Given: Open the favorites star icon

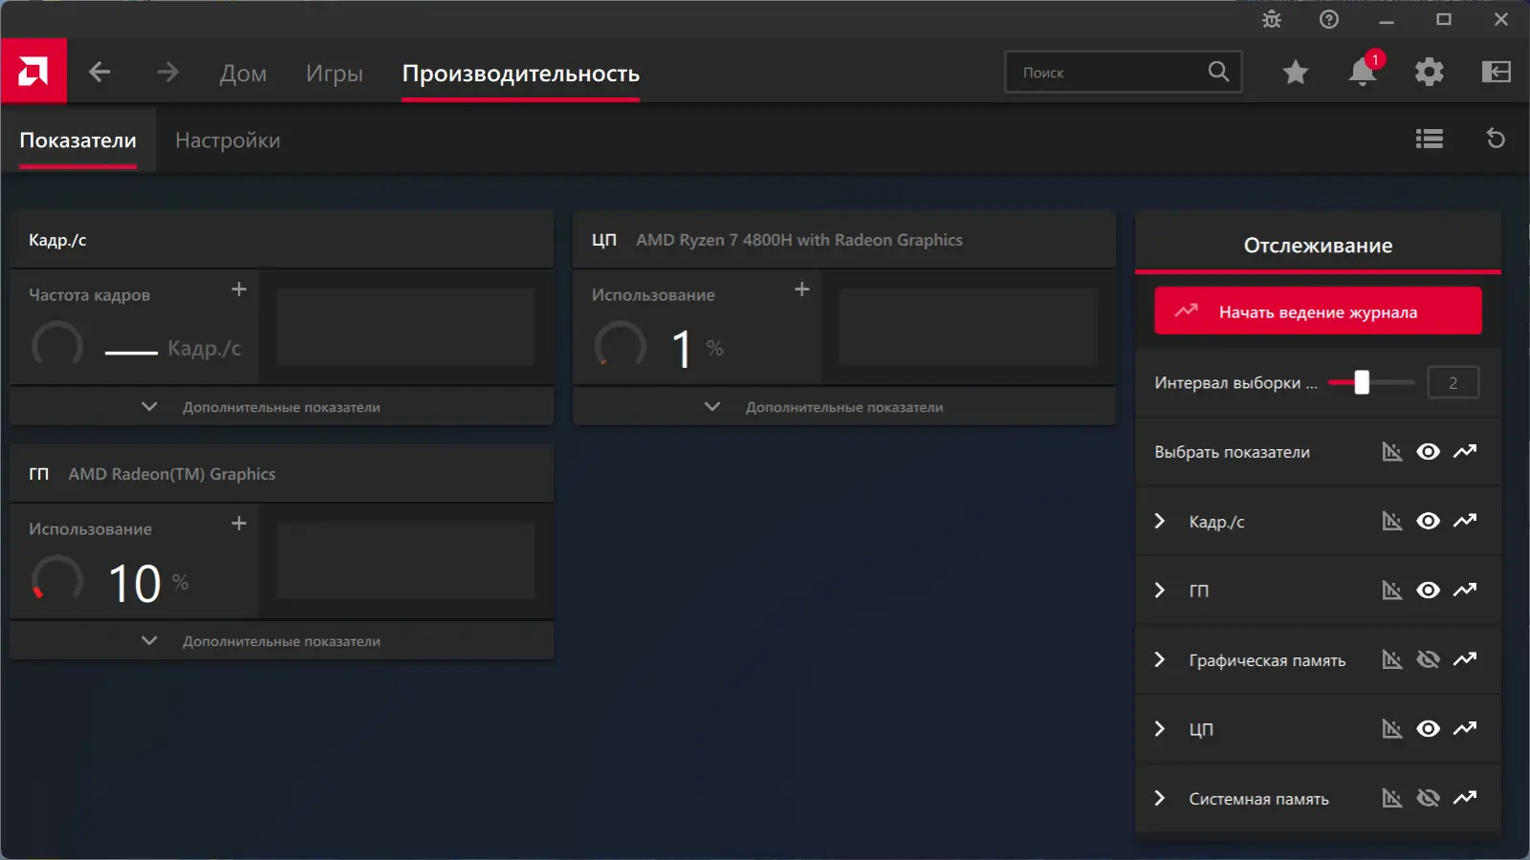Looking at the screenshot, I should coord(1296,72).
